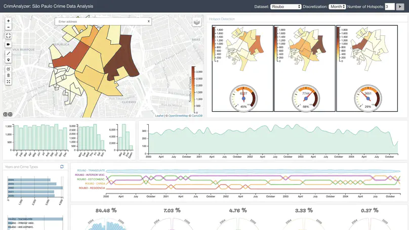Click the ROUBO - INTERIOR VEIC. ranking label

[x=90, y=175]
